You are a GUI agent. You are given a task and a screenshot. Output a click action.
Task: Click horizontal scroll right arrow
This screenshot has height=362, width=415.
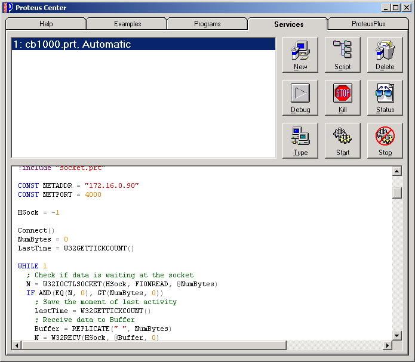tap(388, 345)
